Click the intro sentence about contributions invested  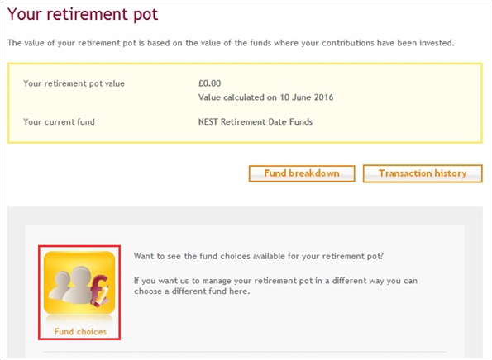coord(231,43)
